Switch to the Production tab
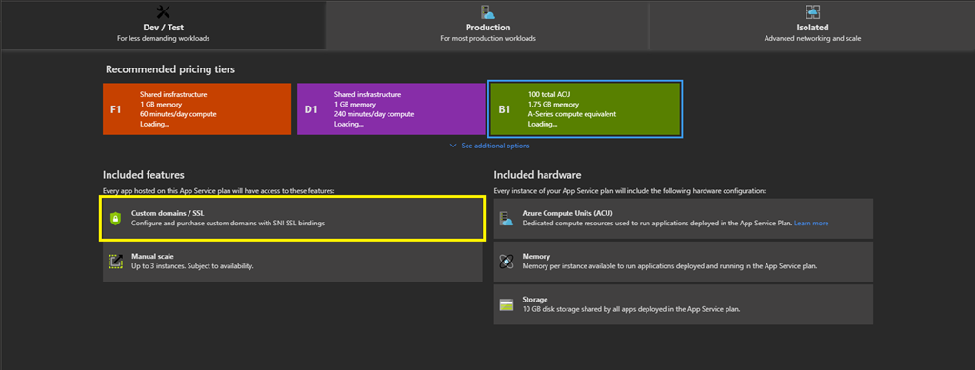The height and width of the screenshot is (370, 975). (x=487, y=25)
